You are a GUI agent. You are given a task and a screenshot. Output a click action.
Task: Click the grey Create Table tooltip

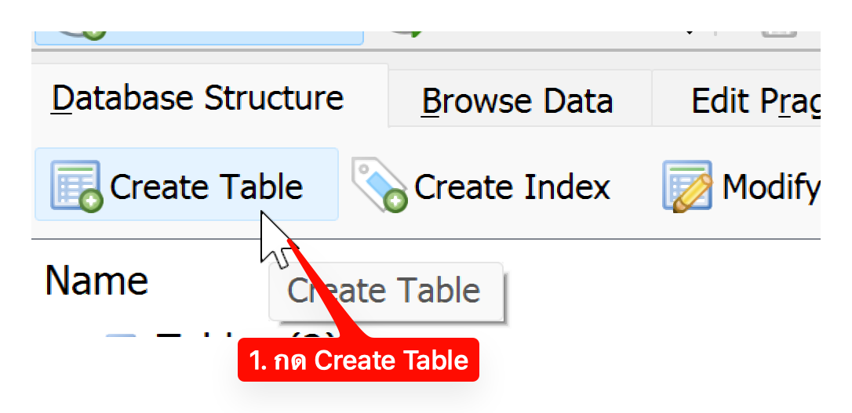point(385,292)
